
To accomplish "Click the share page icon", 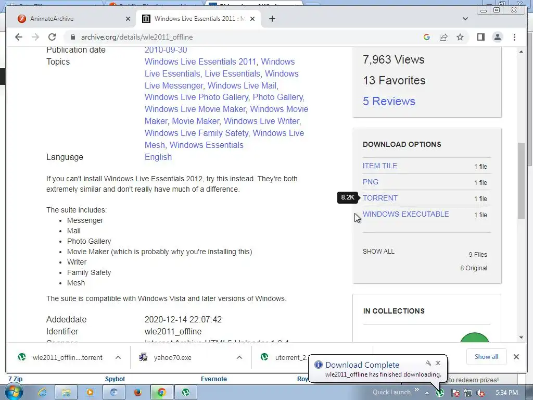I will tap(443, 37).
